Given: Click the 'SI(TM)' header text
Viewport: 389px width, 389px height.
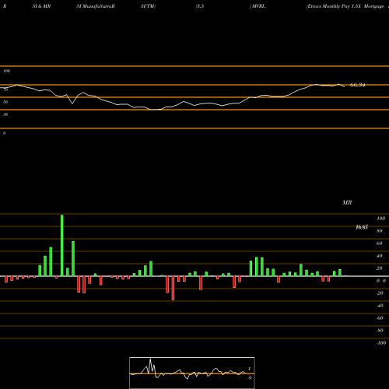Looking at the screenshot, I should [x=148, y=6].
